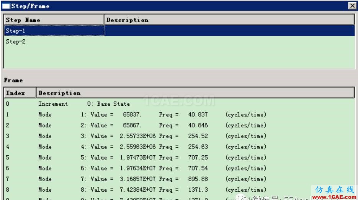Select Mode 3 frame with Freq 254.52
Screen dimensions: 358x200
click(179, 136)
